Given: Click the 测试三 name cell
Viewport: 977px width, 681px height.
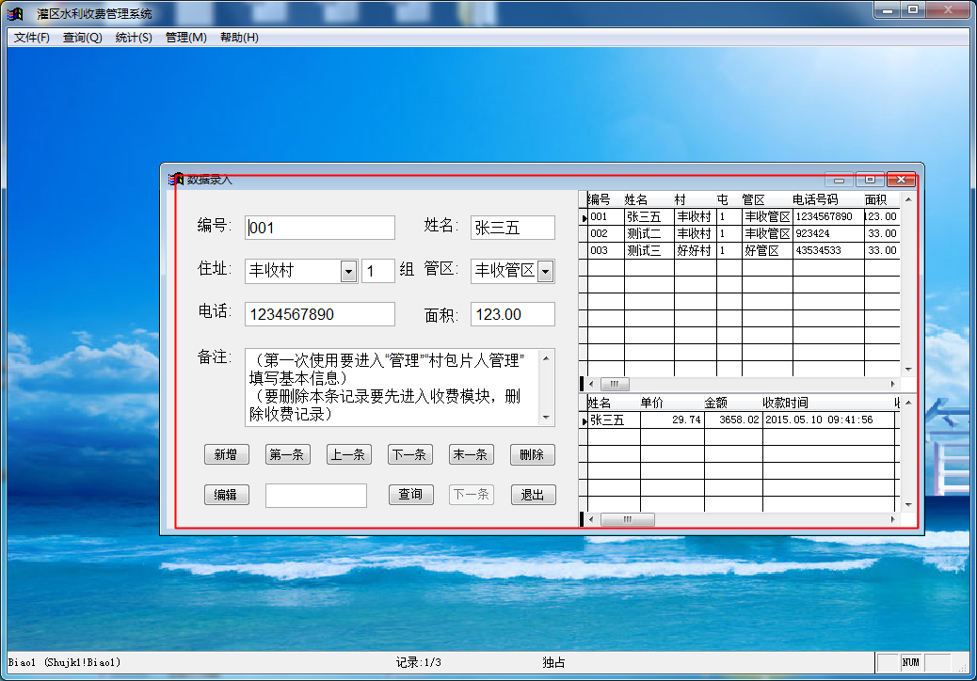Looking at the screenshot, I should (649, 250).
